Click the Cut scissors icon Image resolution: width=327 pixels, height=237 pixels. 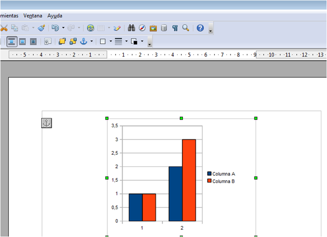tap(4, 28)
